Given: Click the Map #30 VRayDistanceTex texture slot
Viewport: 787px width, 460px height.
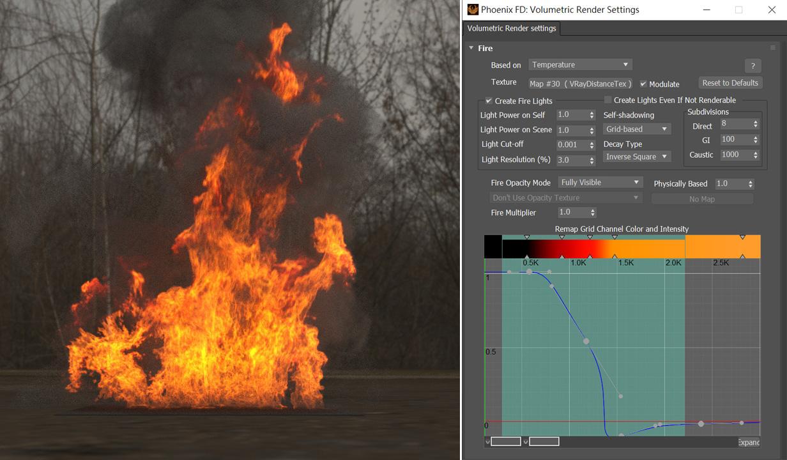Looking at the screenshot, I should (x=580, y=84).
